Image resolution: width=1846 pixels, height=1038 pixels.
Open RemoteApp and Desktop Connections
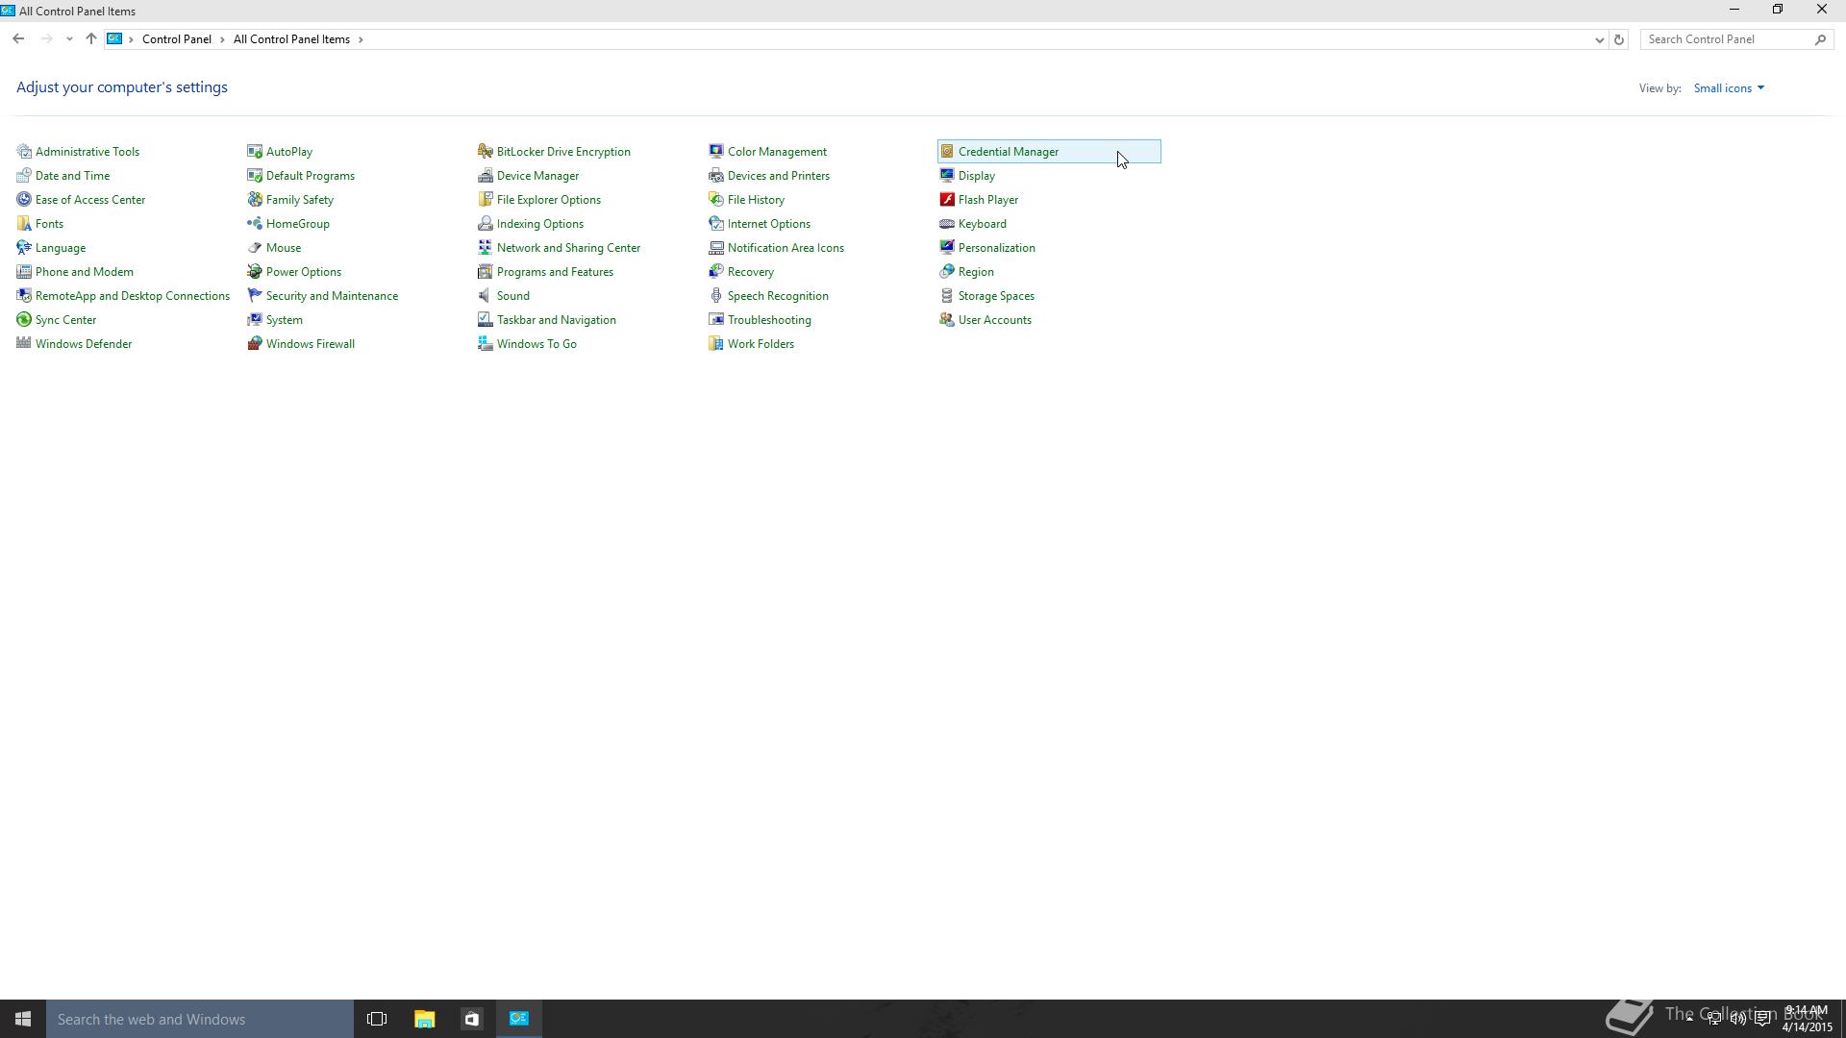(132, 296)
